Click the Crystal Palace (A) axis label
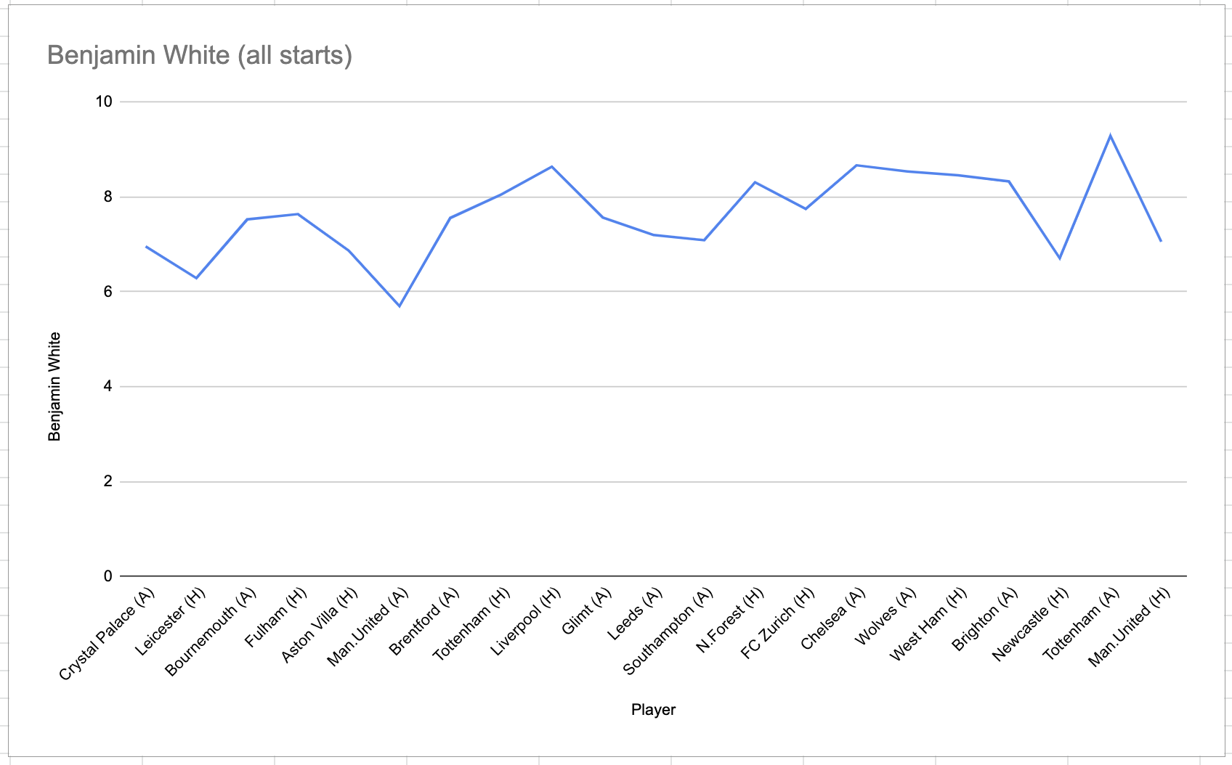1232x765 pixels. coord(108,634)
